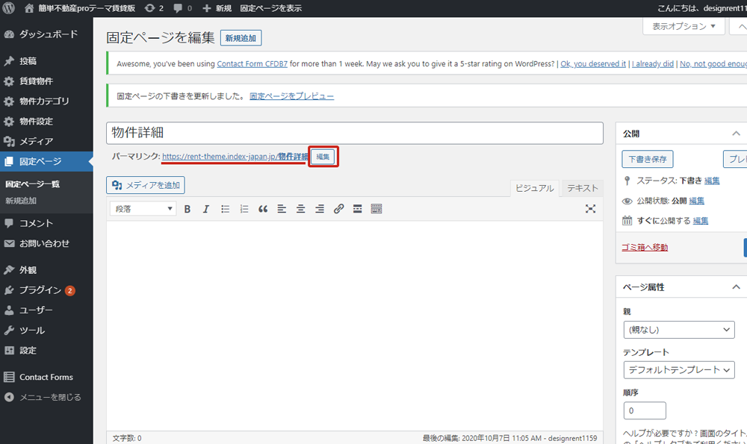The height and width of the screenshot is (444, 747).
Task: Insert the Read More tag
Action: 357,209
